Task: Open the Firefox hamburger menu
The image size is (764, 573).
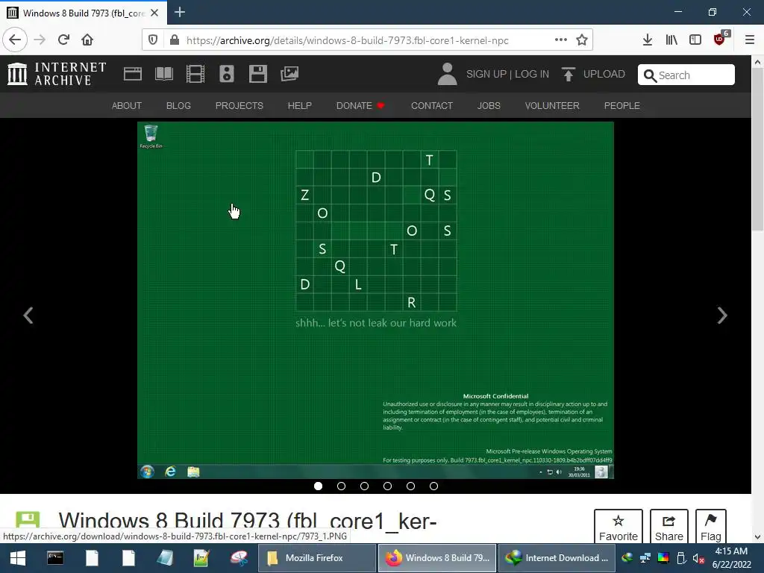Action: coord(750,40)
